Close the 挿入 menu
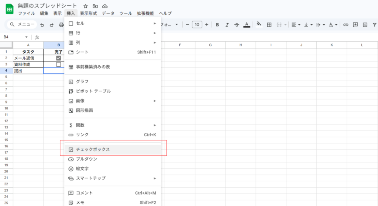Screen dimensions: 378x206 [x=71, y=13]
